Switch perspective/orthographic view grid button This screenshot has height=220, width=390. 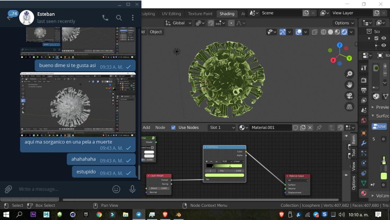click(x=349, y=107)
